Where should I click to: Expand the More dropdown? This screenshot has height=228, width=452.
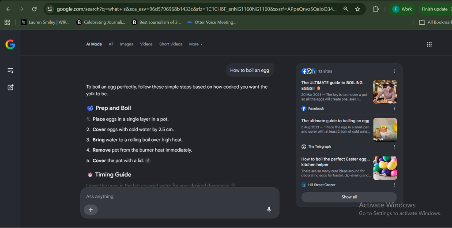click(x=196, y=44)
